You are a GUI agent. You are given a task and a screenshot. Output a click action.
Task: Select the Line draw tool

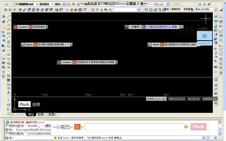pos(9,17)
